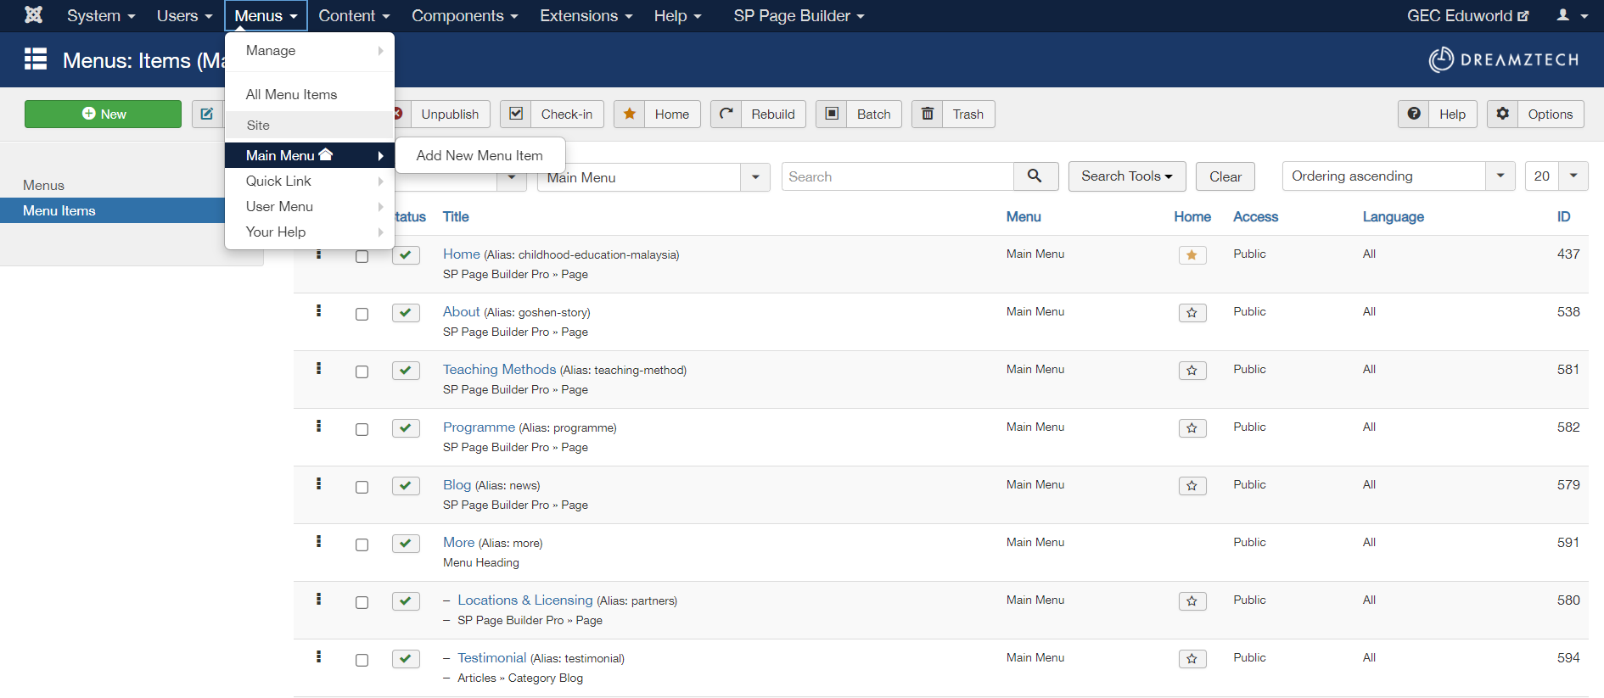Click the green New button
Image resolution: width=1604 pixels, height=698 pixels.
103,114
